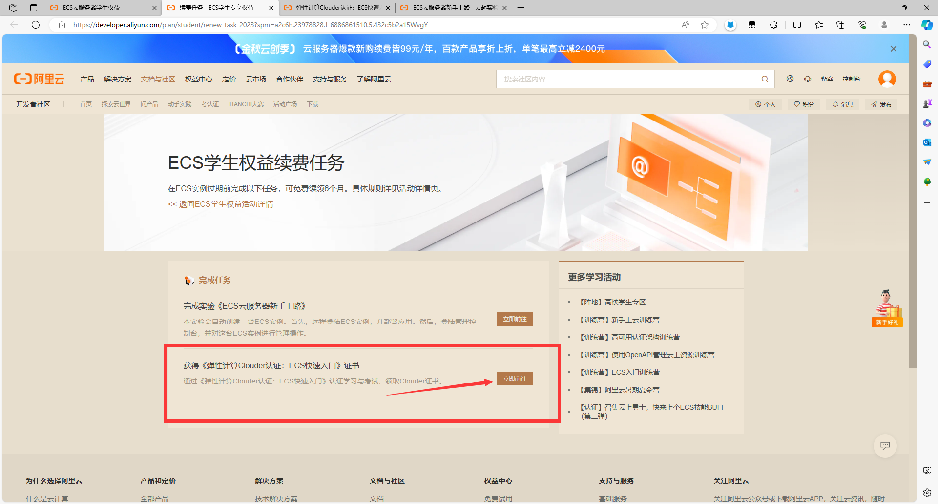Toggle split screen icon in toolbar
The width and height of the screenshot is (938, 504).
point(797,25)
